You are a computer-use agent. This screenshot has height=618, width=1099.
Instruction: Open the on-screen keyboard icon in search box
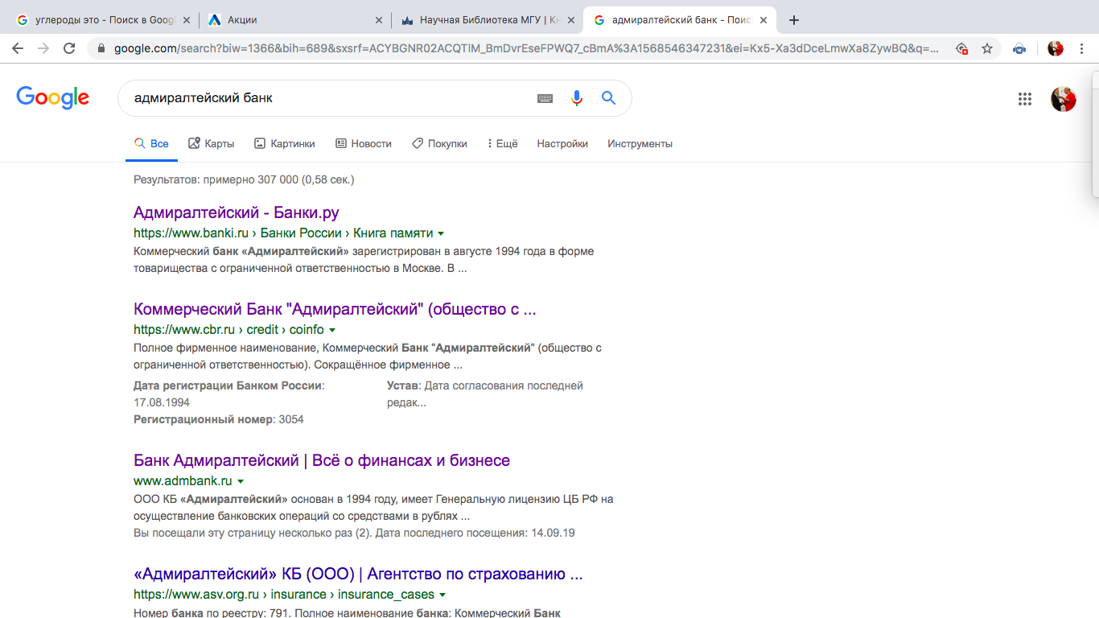pos(545,98)
